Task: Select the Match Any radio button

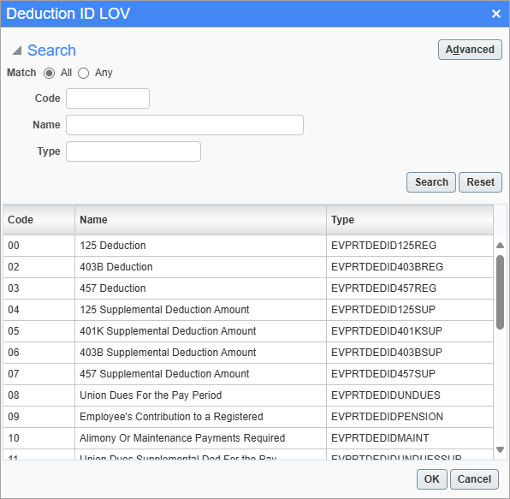Action: click(83, 73)
